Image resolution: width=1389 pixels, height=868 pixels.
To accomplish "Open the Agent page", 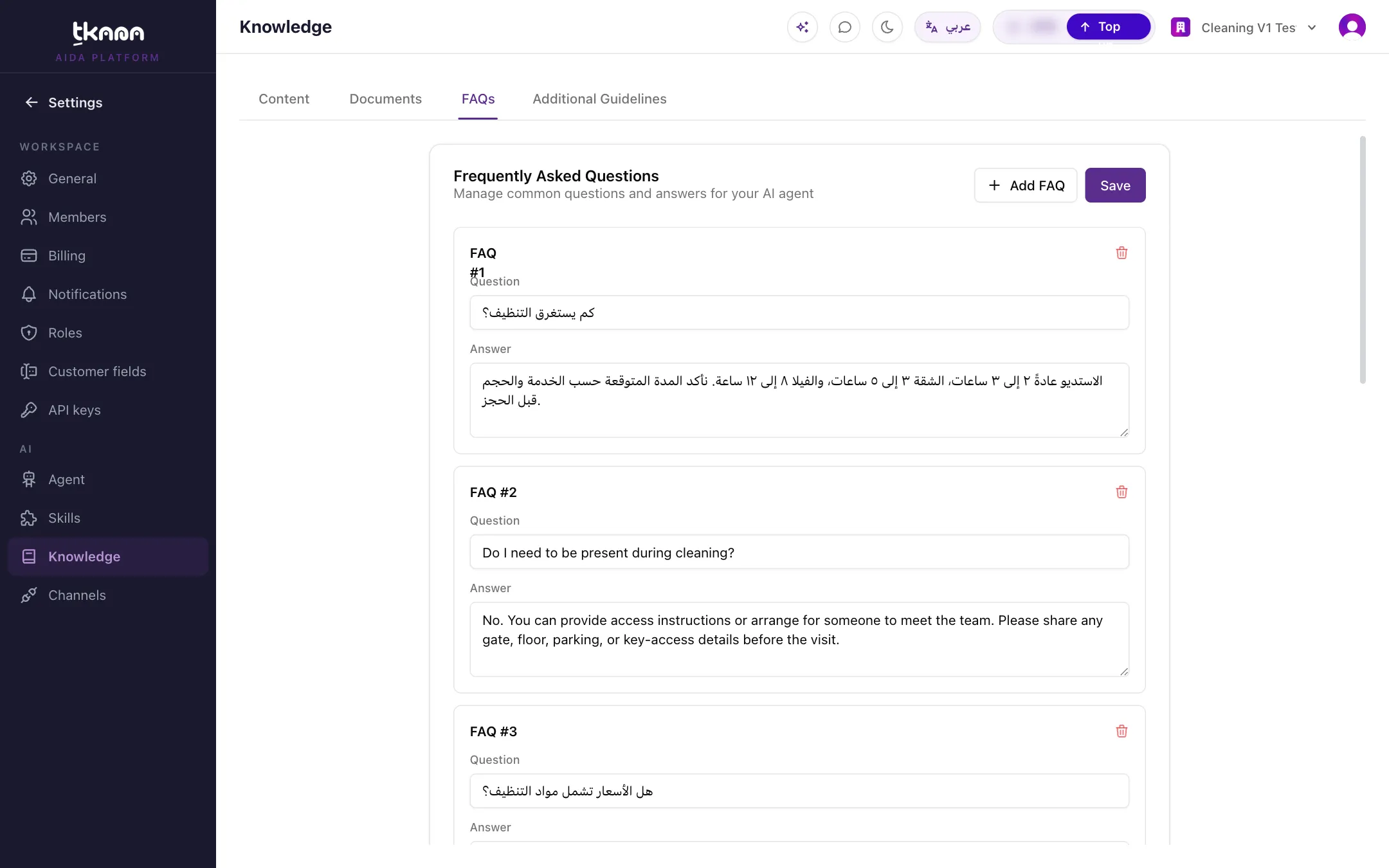I will [x=108, y=480].
